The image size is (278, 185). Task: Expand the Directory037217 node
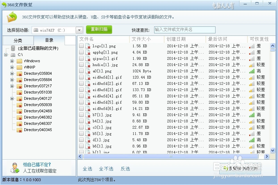(12, 86)
